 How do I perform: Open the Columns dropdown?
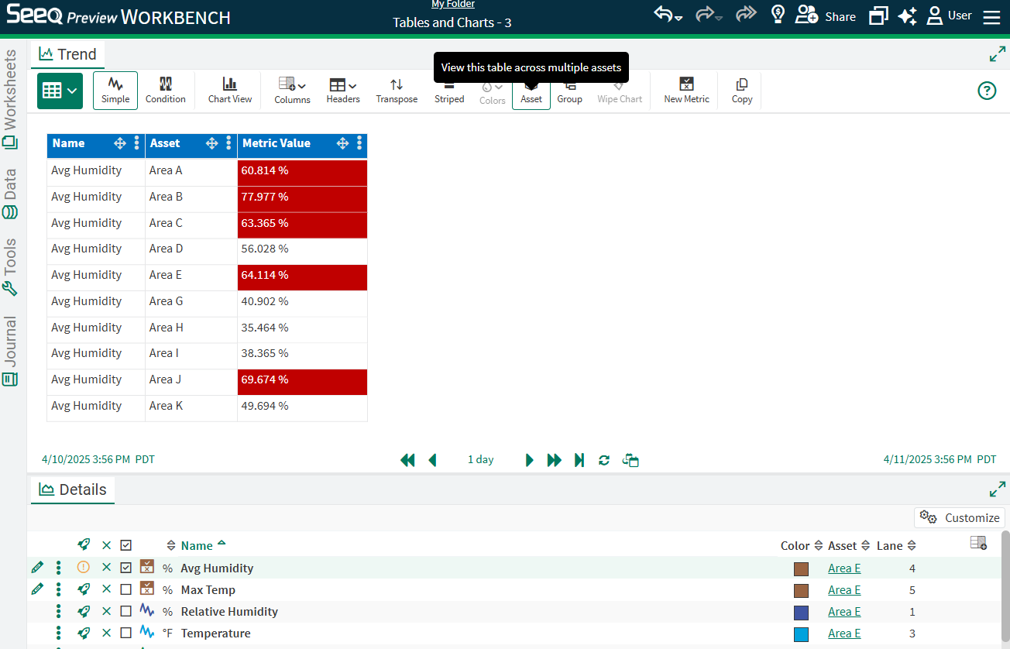pos(292,90)
